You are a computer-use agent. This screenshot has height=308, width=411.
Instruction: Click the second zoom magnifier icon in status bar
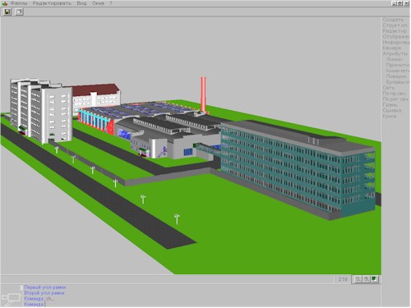coord(366,279)
